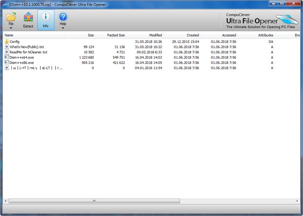Viewport: 303px width, 216px height.
Task: Sort list by Packed Size column
Action: (x=116, y=35)
